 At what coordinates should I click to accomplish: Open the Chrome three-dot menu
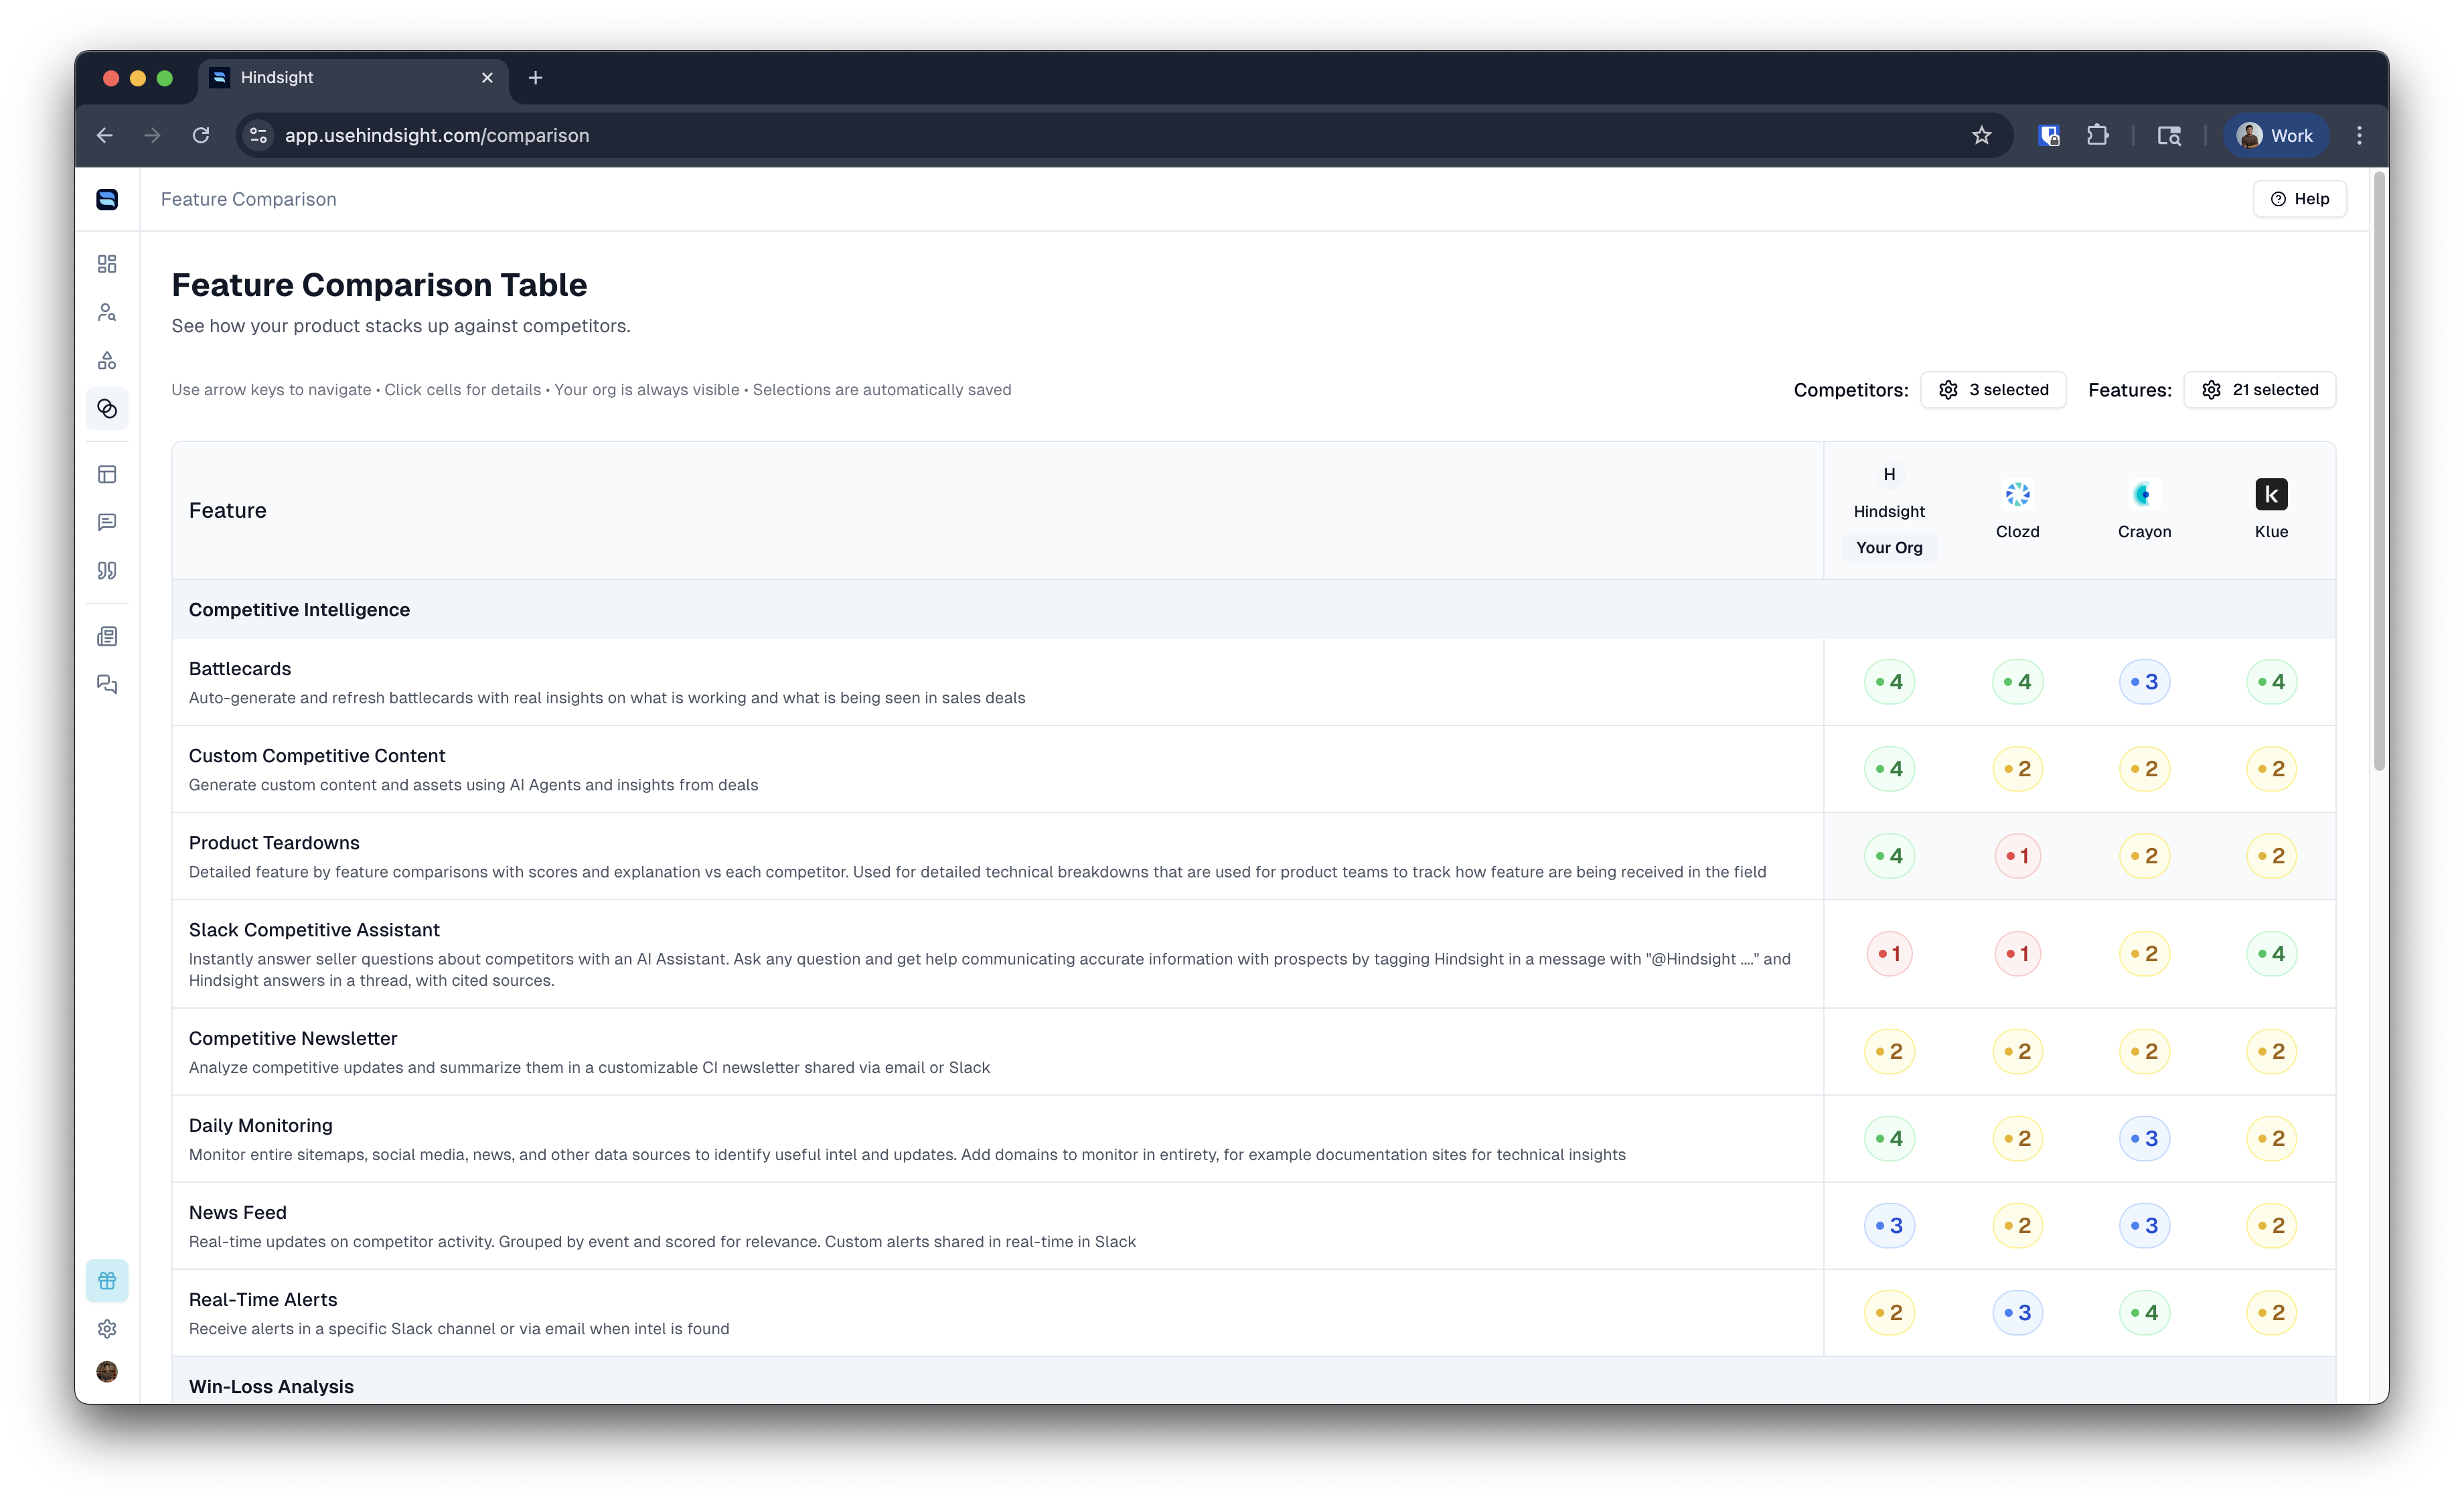pyautogui.click(x=2359, y=135)
